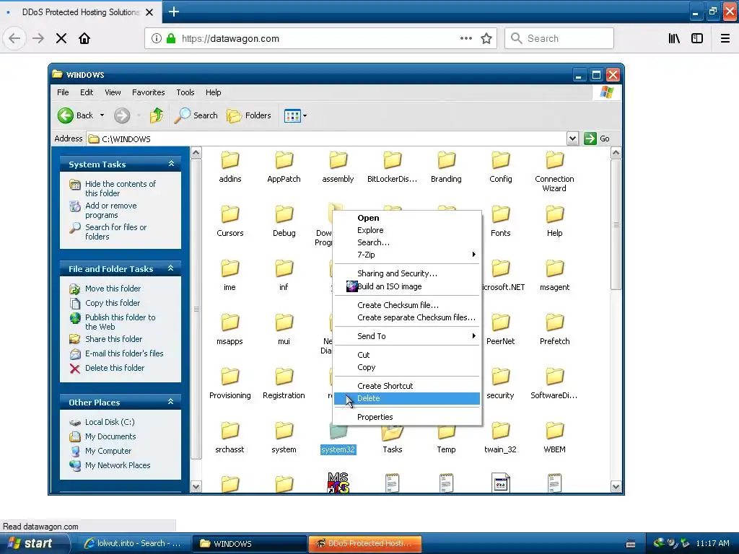Open the Explorer Search toolbar button
The height and width of the screenshot is (554, 739).
[x=196, y=115]
